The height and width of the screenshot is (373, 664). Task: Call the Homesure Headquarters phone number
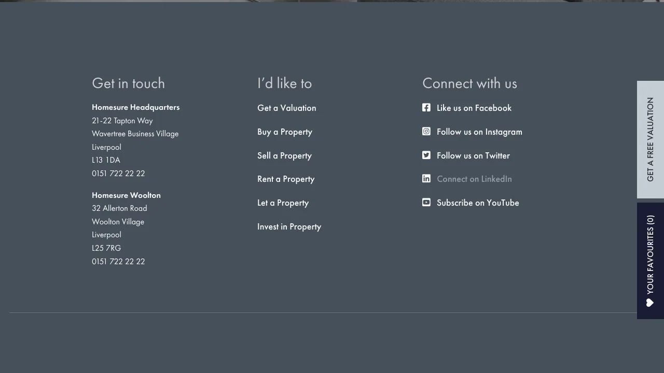(x=118, y=173)
